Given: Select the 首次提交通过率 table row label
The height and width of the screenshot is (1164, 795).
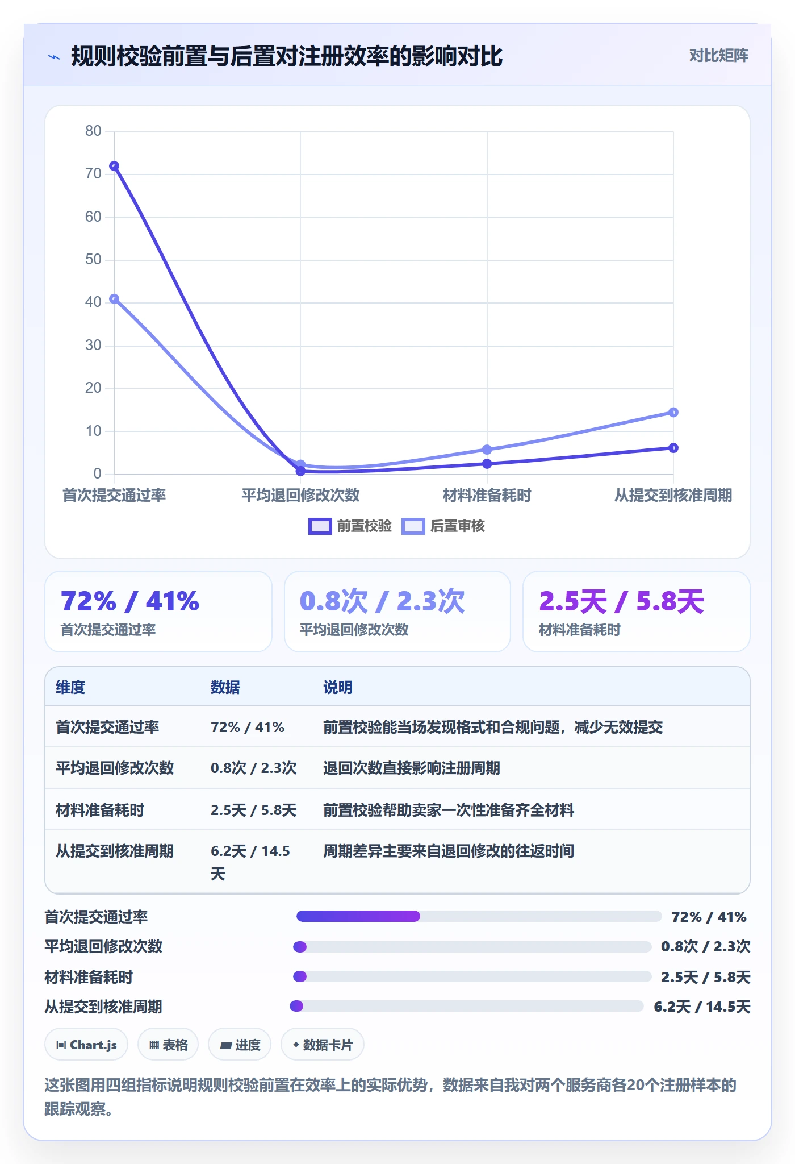Looking at the screenshot, I should [x=107, y=727].
